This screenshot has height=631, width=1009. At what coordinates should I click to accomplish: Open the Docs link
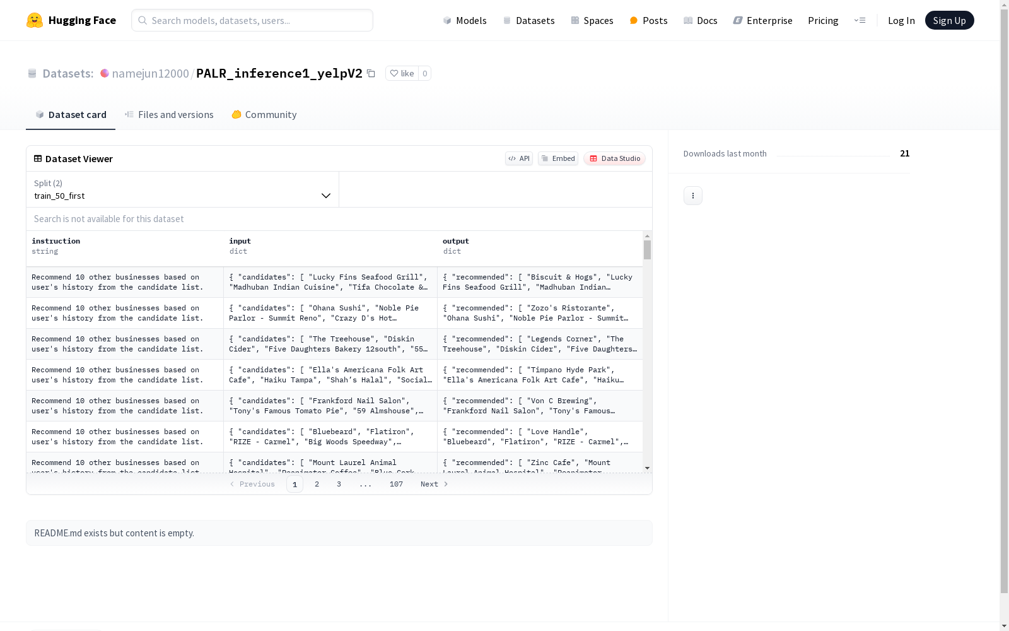[701, 20]
